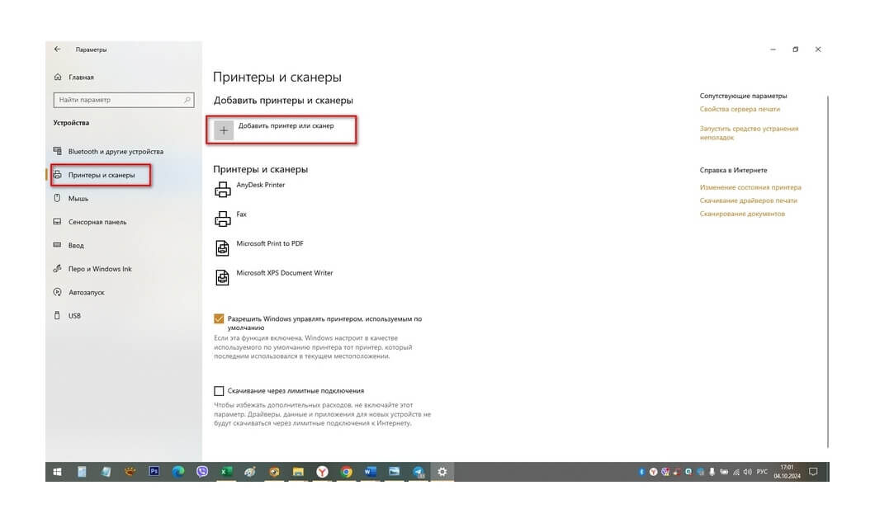Click the Fax printer icon

[x=223, y=219]
